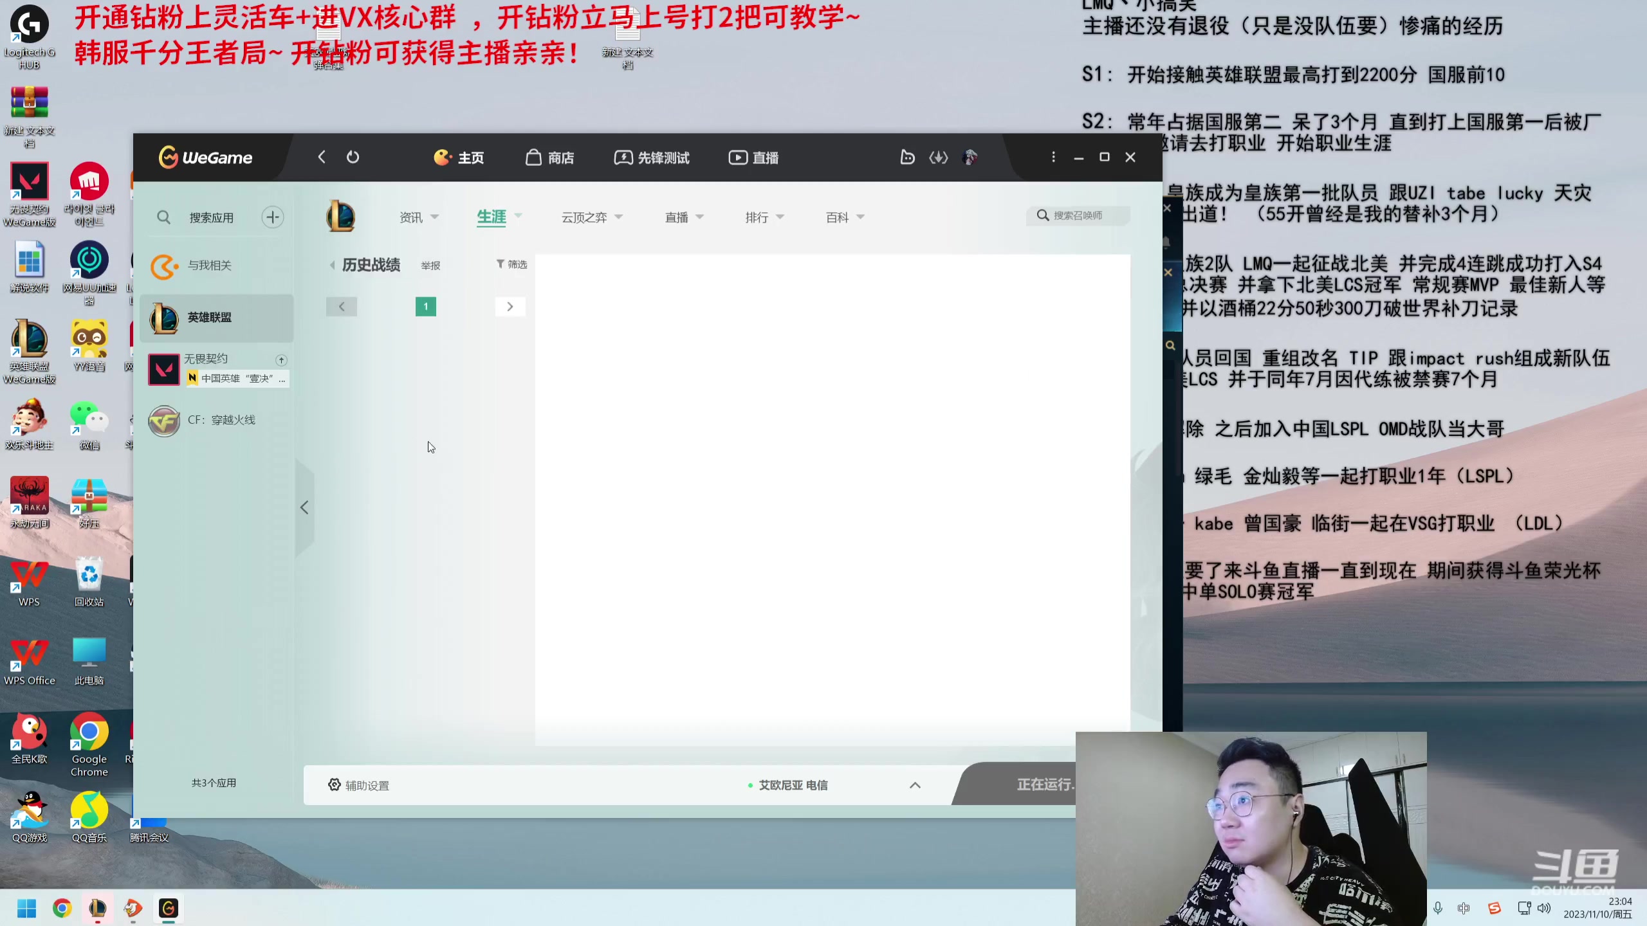Open the 商店 store tab
The width and height of the screenshot is (1647, 926).
click(549, 158)
